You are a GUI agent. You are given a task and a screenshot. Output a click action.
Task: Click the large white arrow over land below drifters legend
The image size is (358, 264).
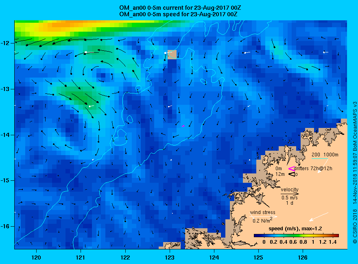pyautogui.click(x=323, y=166)
